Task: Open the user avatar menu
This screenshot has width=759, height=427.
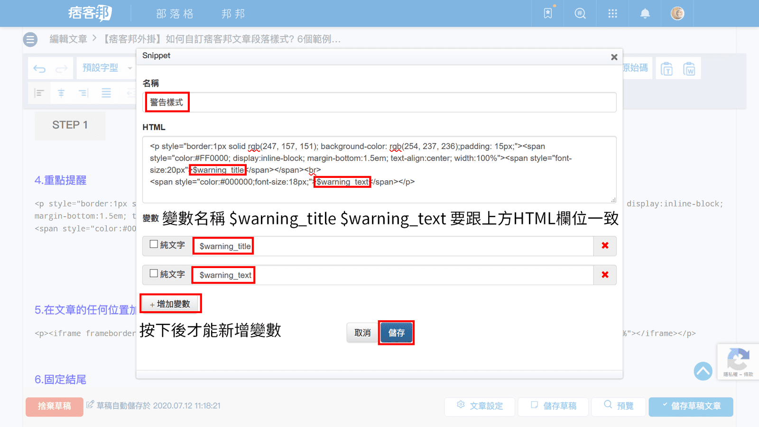Action: (x=677, y=14)
